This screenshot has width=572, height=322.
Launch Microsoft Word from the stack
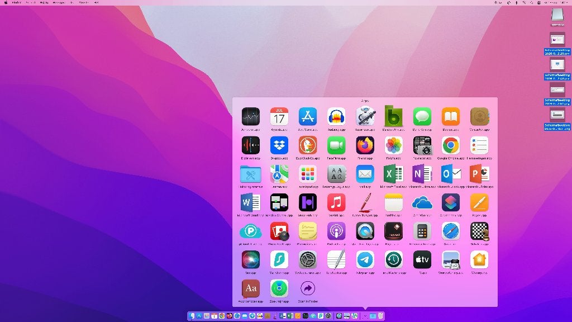[251, 202]
